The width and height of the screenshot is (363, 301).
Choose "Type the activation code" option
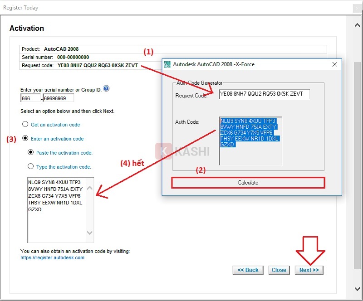(31, 166)
